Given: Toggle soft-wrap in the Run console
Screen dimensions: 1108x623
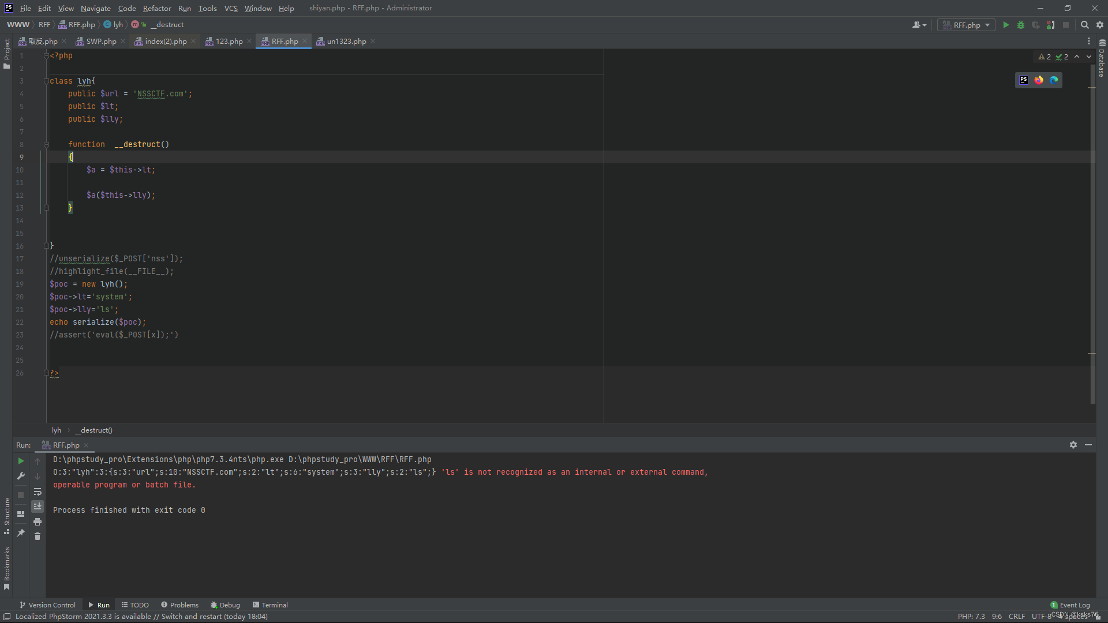Looking at the screenshot, I should click(38, 492).
